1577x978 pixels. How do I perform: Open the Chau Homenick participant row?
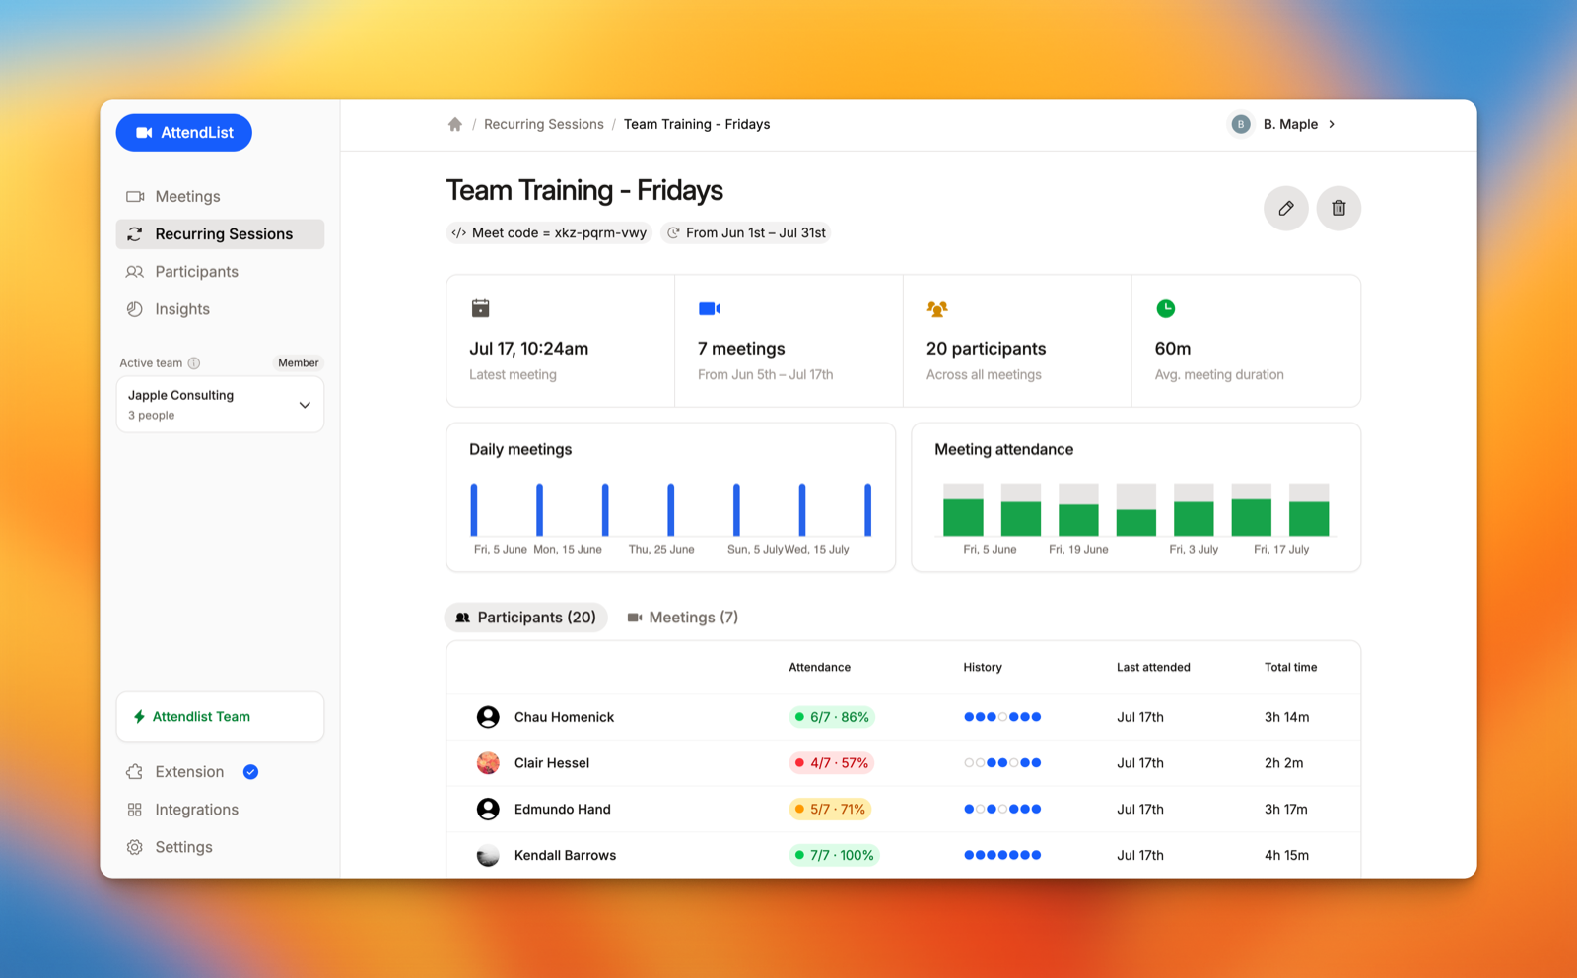[x=903, y=717]
